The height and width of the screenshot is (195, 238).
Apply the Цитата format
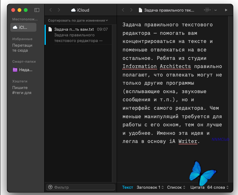[197, 187]
